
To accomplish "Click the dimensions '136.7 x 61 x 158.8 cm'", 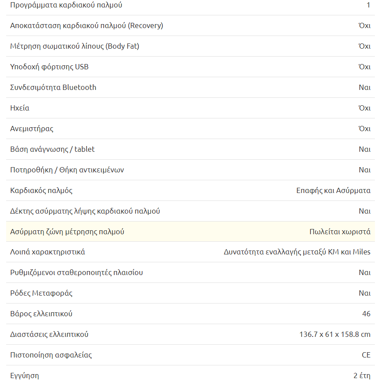I will (335, 334).
